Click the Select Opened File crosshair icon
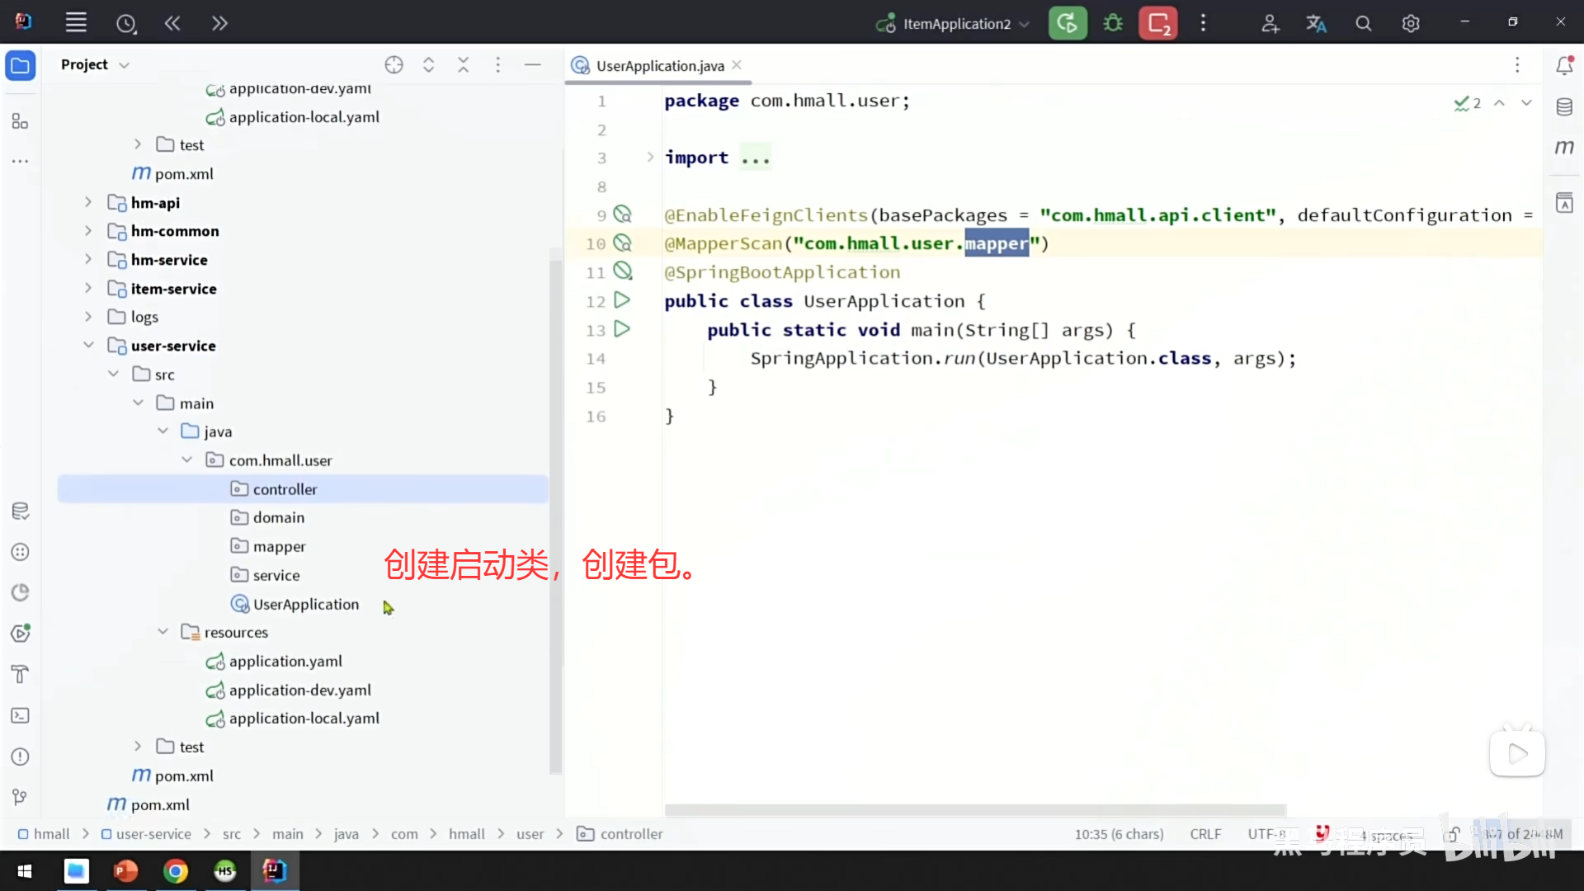The height and width of the screenshot is (891, 1584). 394,64
